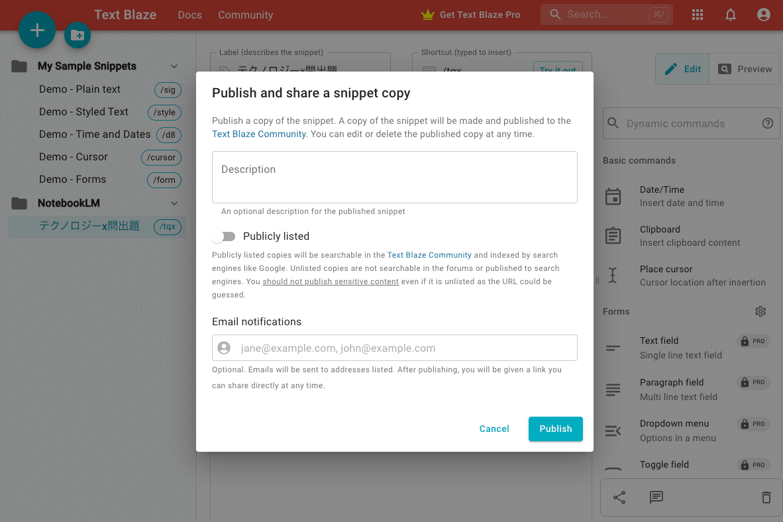Click the Email notifications input field
This screenshot has height=522, width=783.
tap(395, 348)
